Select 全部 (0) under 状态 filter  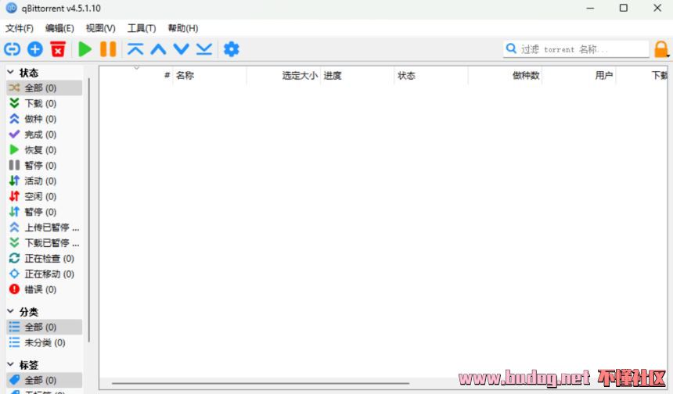coord(44,88)
